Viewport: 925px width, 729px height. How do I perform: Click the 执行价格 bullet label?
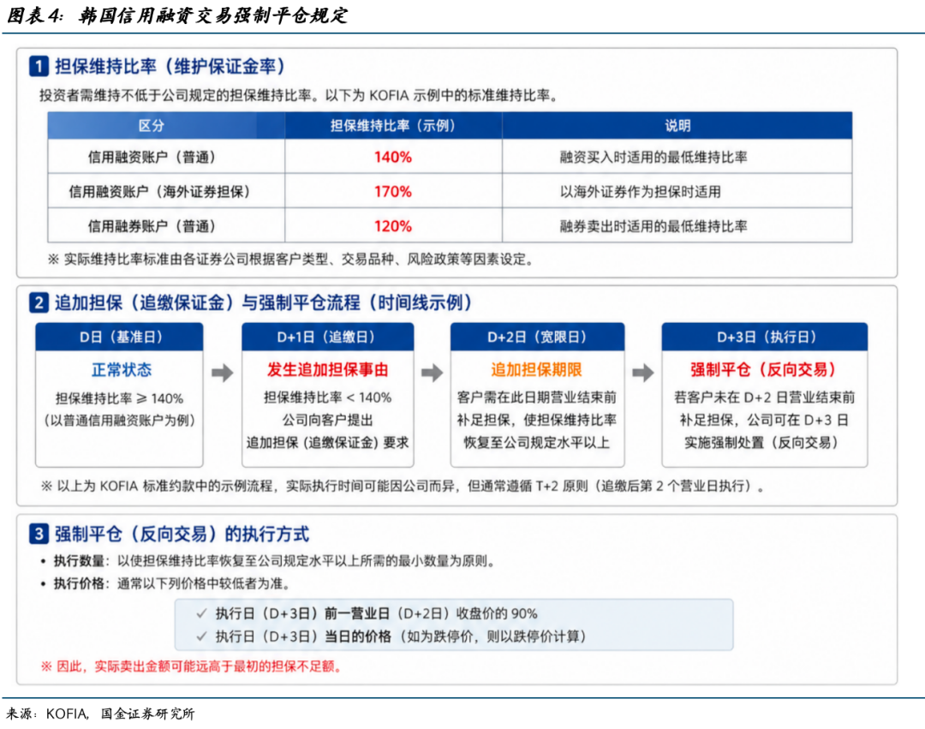pos(79,584)
